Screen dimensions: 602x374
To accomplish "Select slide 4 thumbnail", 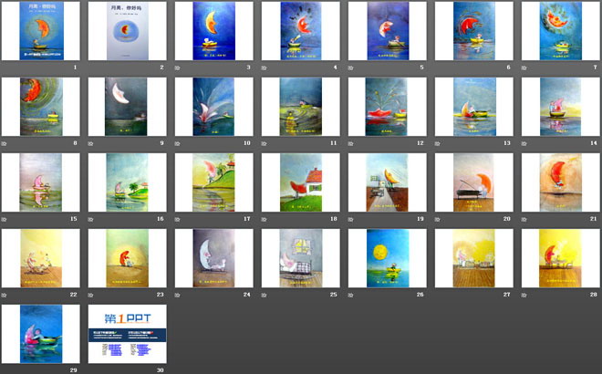I will pos(301,31).
